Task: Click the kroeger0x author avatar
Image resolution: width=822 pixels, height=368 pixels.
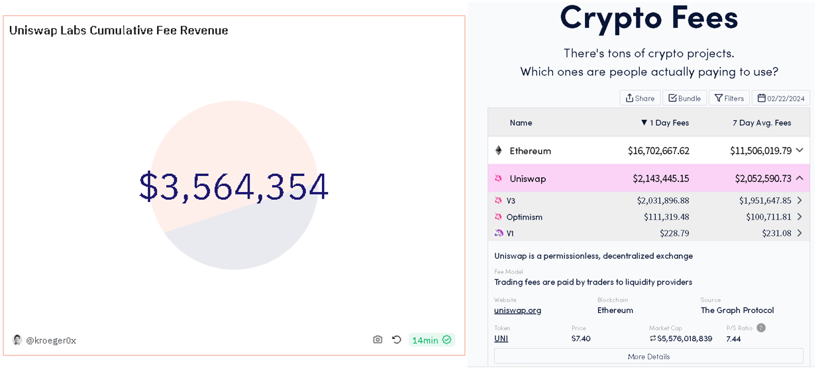Action: click(x=17, y=340)
